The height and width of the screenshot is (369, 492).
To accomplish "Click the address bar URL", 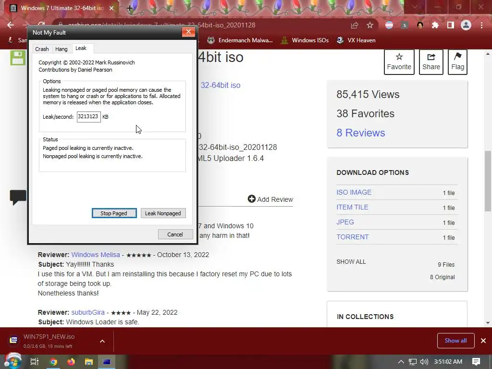I will [161, 25].
